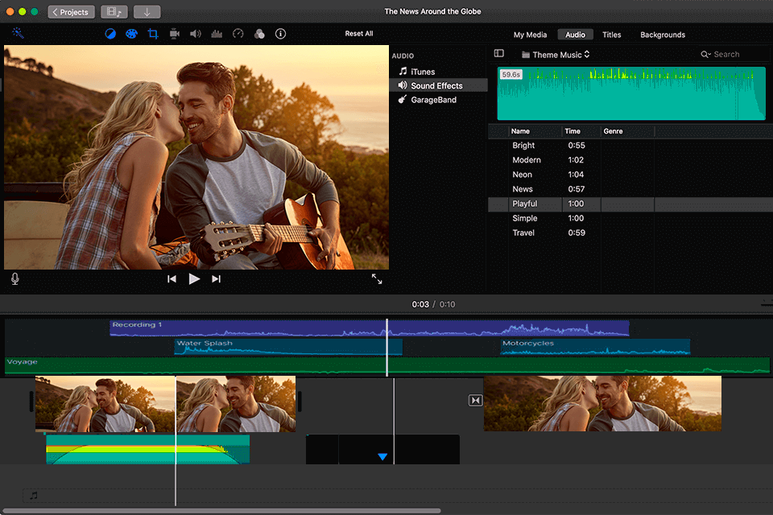
Task: Show clip information panel
Action: (x=280, y=34)
